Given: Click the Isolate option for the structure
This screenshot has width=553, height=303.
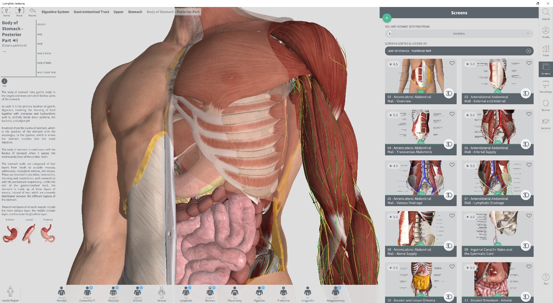Looking at the screenshot, I should tap(41, 24).
